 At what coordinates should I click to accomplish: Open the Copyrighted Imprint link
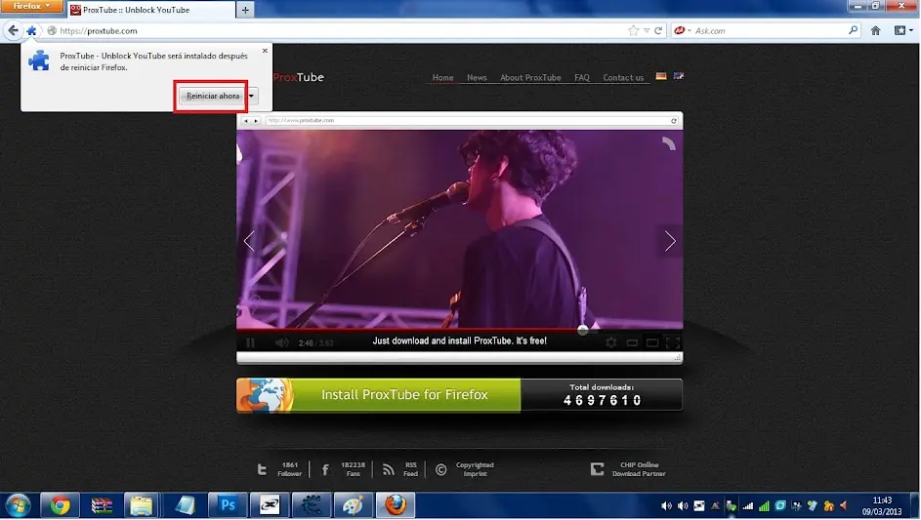pyautogui.click(x=465, y=469)
